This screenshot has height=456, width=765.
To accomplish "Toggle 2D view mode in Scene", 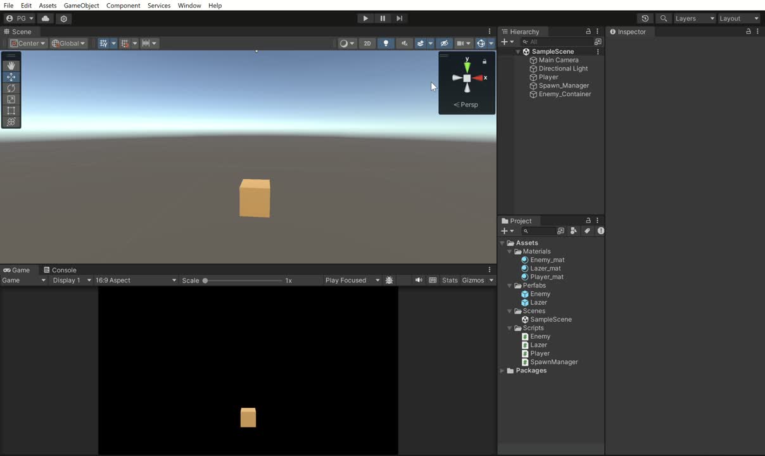I will click(367, 44).
